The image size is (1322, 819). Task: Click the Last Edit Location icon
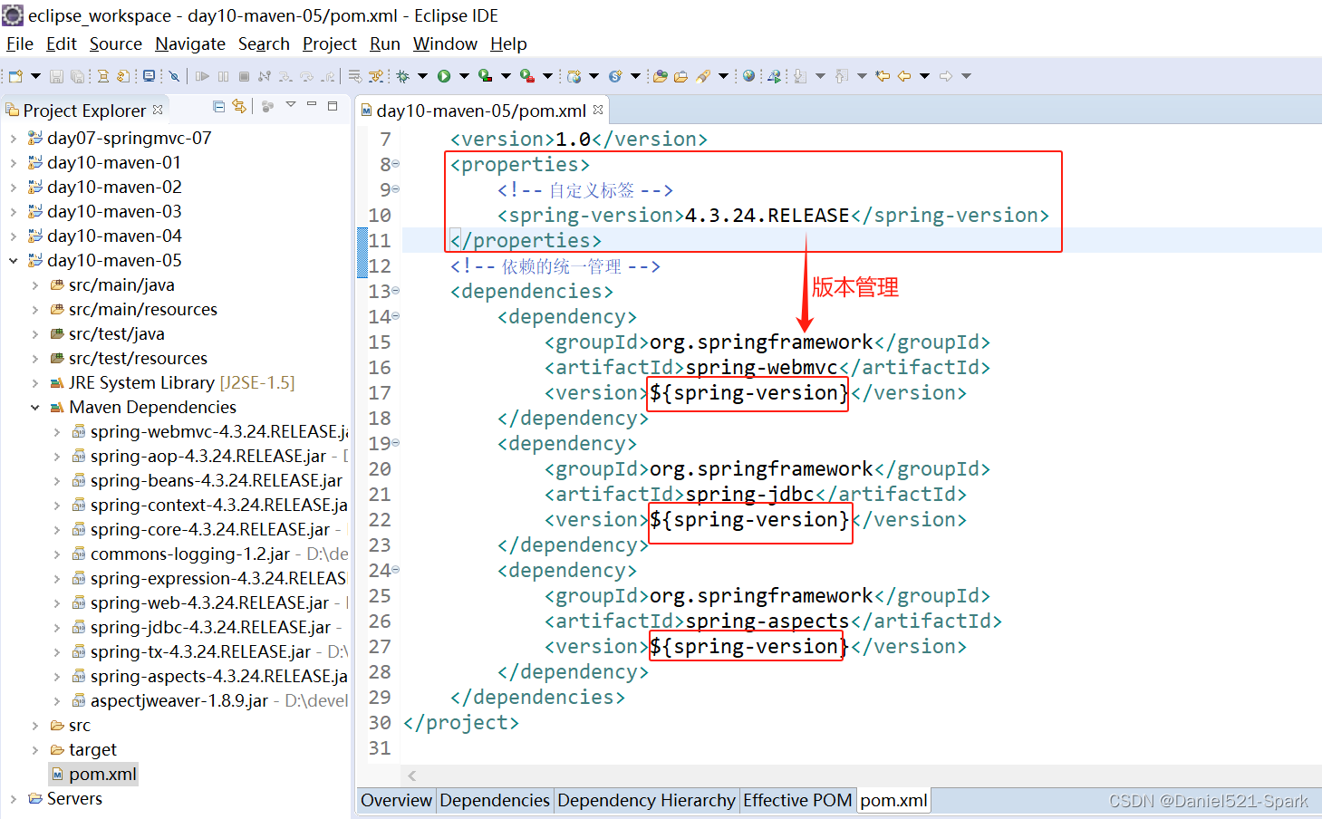point(883,76)
